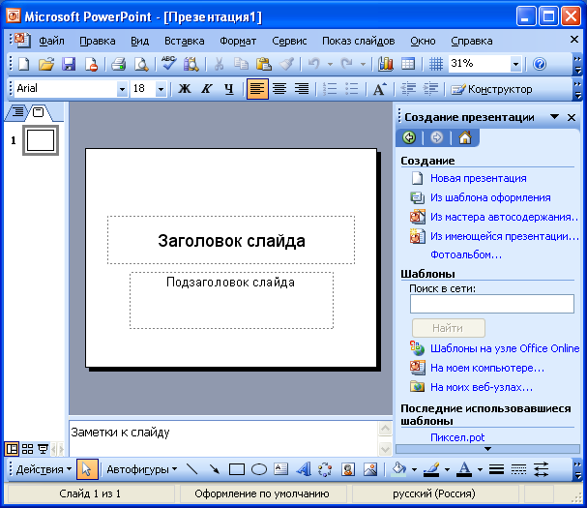Insert clip art from the drawing toolbar
This screenshot has width=587, height=508.
[x=348, y=469]
